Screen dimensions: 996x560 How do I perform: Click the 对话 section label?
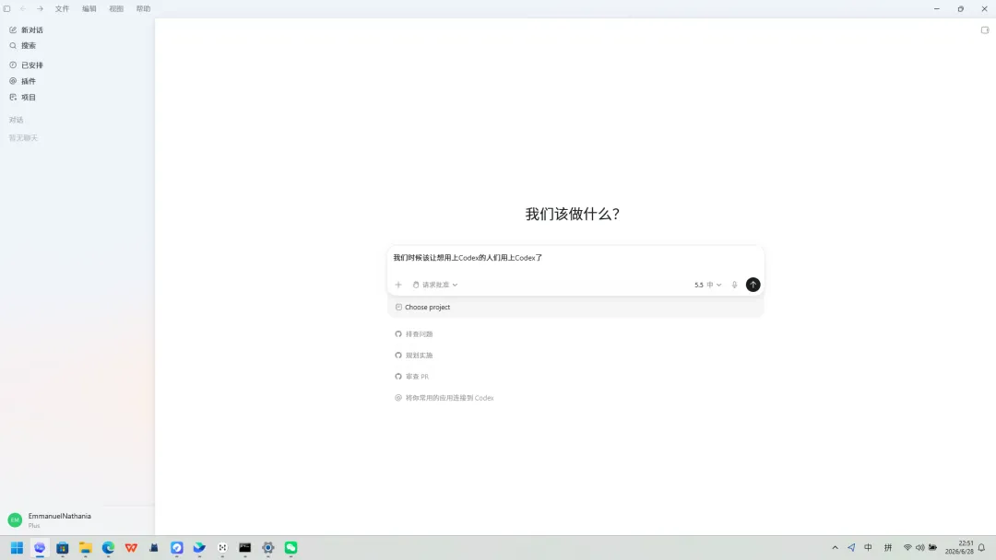(x=17, y=120)
